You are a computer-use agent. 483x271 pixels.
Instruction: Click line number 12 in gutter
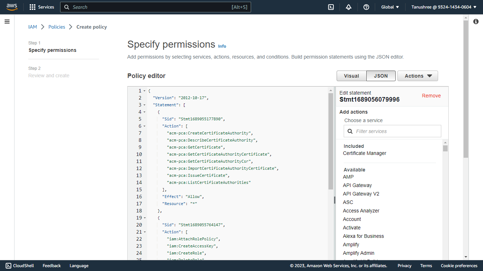[x=139, y=168]
